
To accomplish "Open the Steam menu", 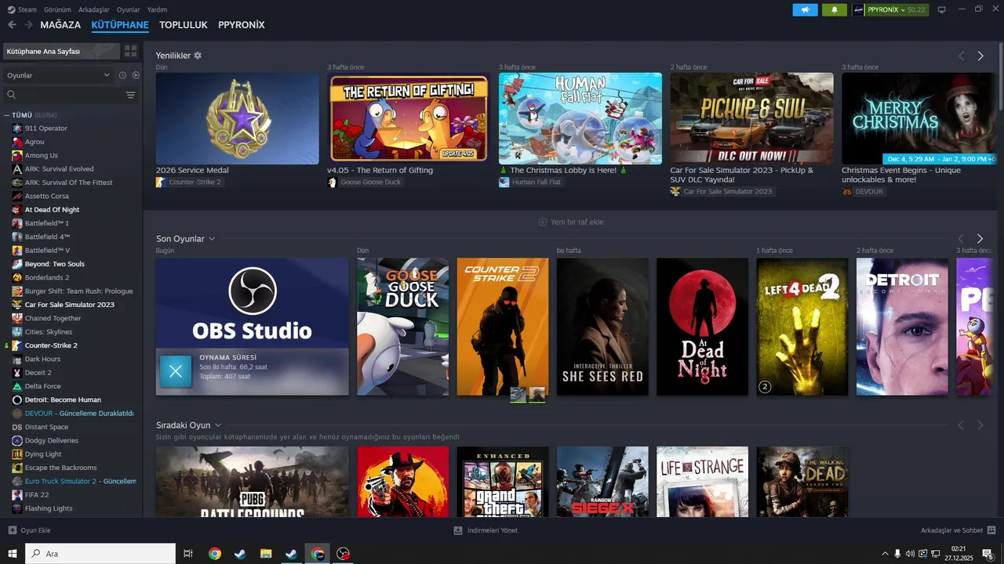I will (22, 9).
